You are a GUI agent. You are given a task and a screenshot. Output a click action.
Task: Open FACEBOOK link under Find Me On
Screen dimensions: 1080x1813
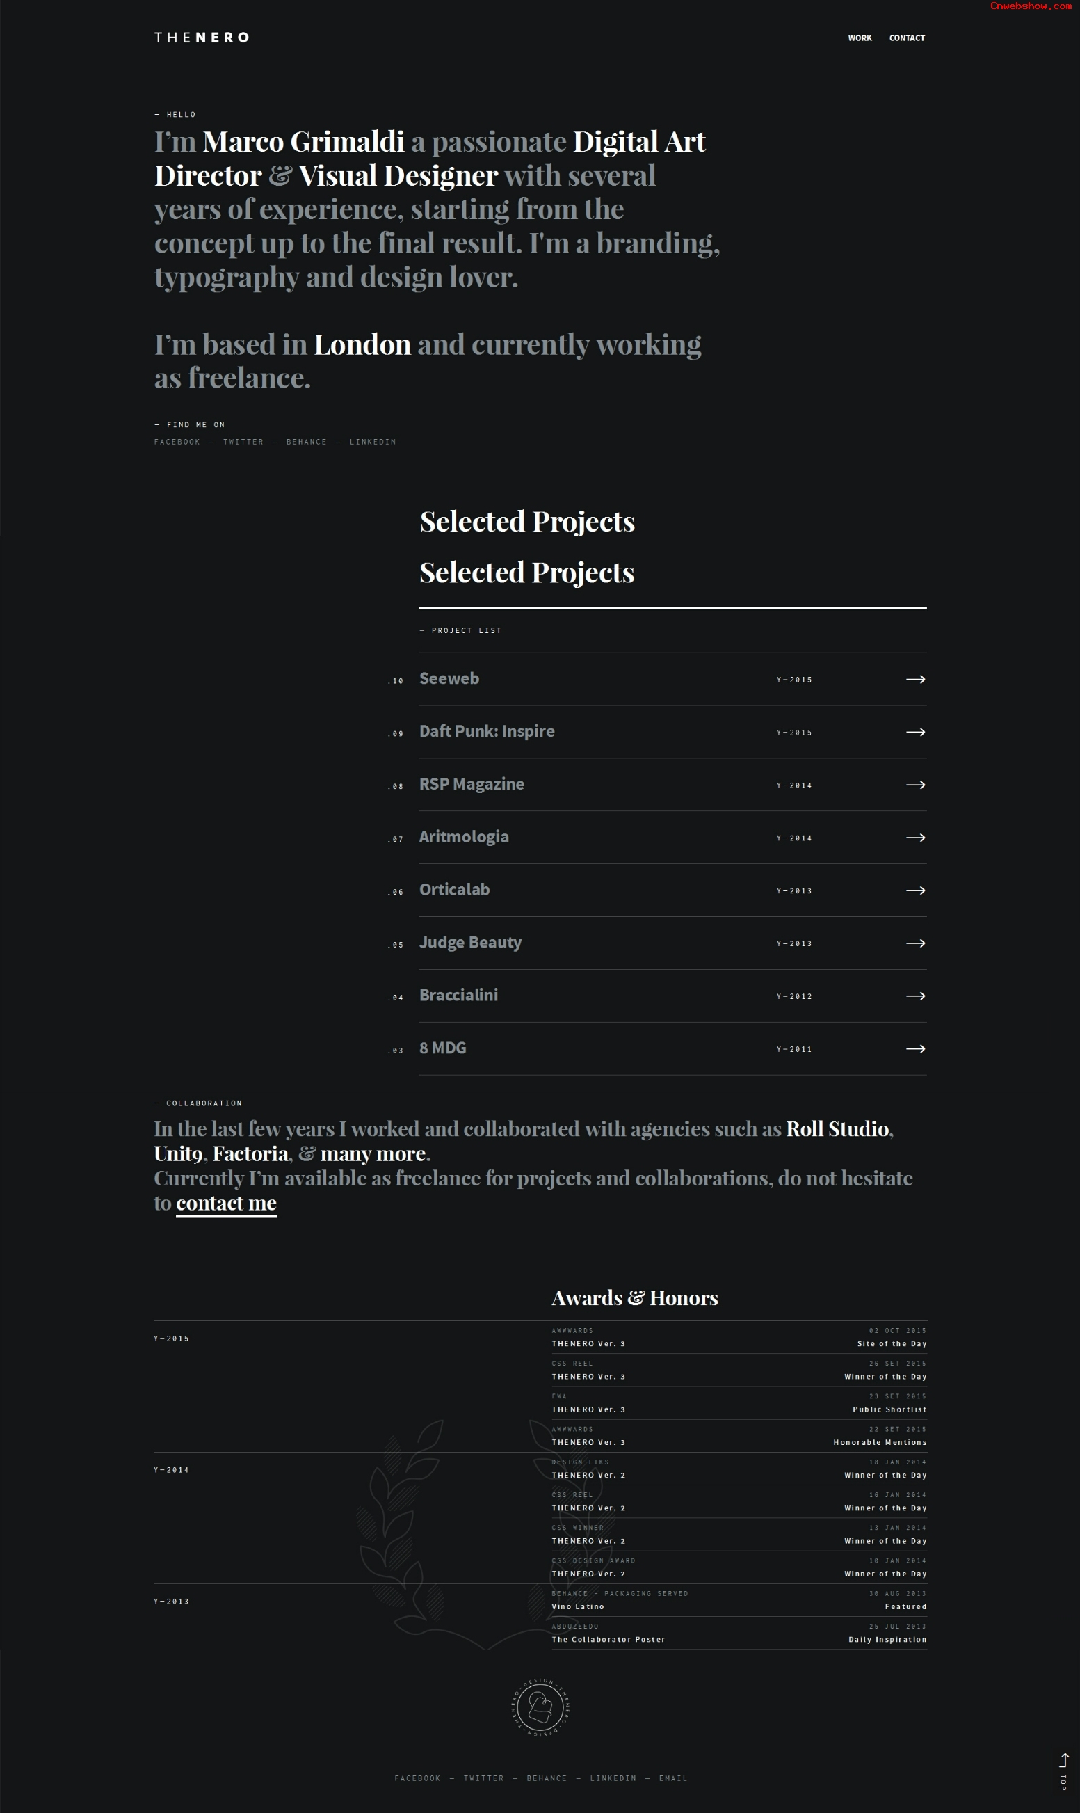click(177, 442)
